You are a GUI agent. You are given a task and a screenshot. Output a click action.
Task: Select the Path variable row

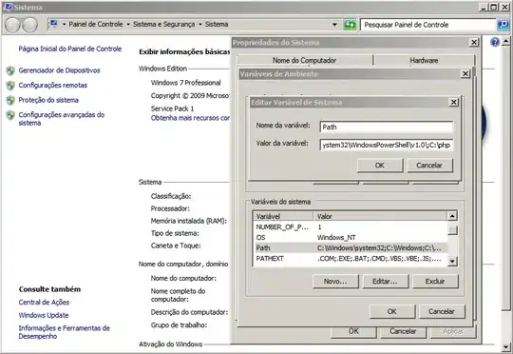tap(350, 247)
